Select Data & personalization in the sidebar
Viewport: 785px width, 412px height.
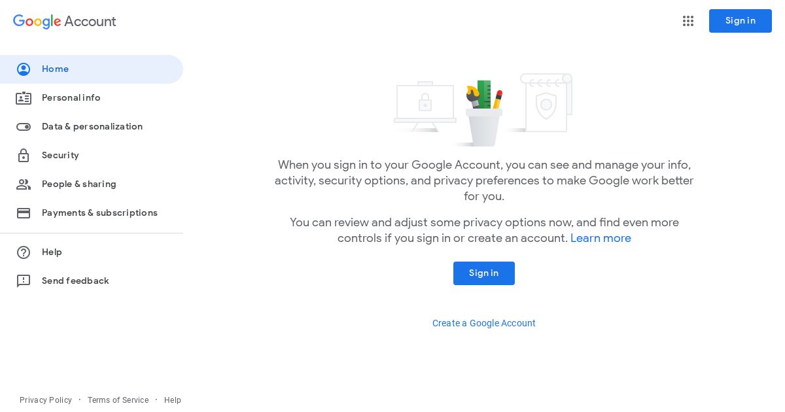(92, 127)
